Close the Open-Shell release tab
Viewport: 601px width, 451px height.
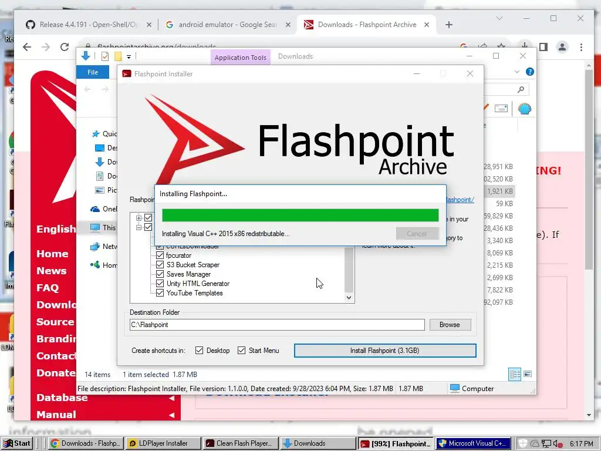pos(149,25)
